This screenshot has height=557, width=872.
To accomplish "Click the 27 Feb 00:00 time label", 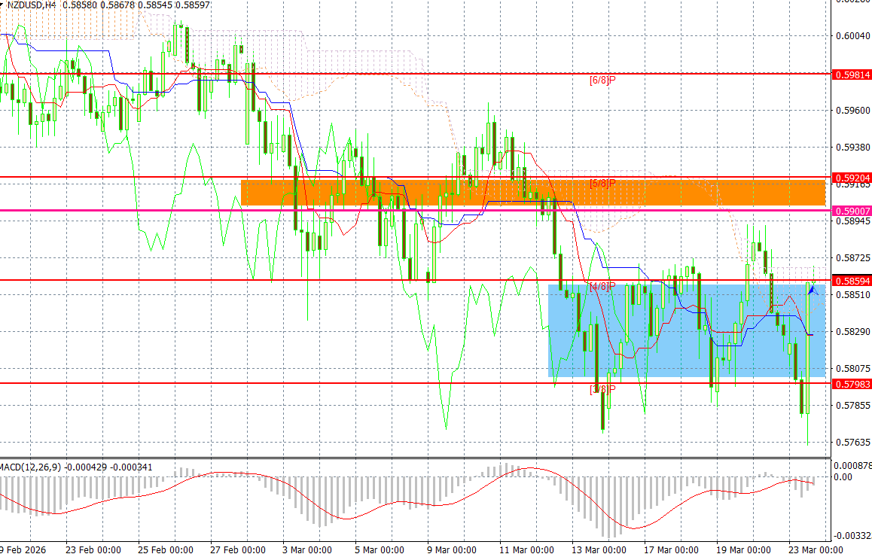I will click(x=238, y=549).
